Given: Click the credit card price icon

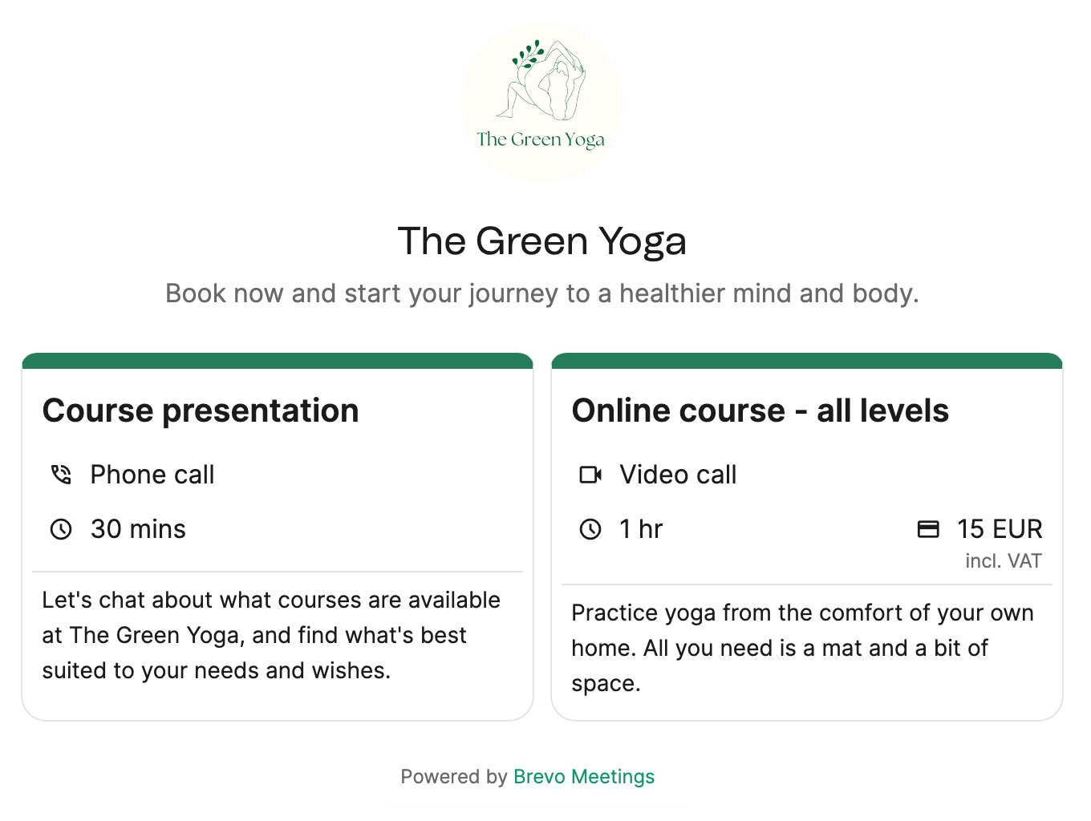Looking at the screenshot, I should (x=928, y=529).
